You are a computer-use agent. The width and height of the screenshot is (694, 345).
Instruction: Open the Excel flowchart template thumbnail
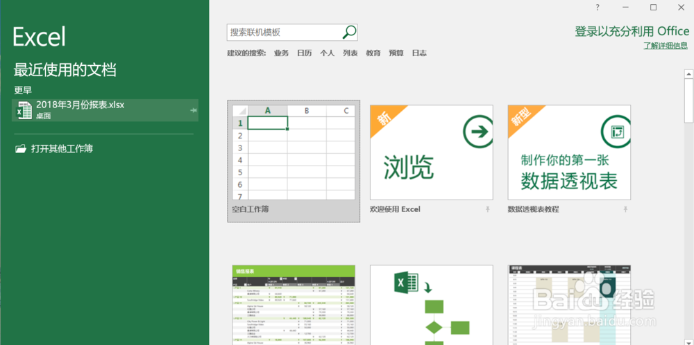[431, 305]
